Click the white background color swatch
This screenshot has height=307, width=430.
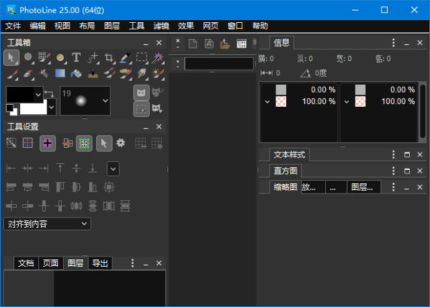click(32, 107)
